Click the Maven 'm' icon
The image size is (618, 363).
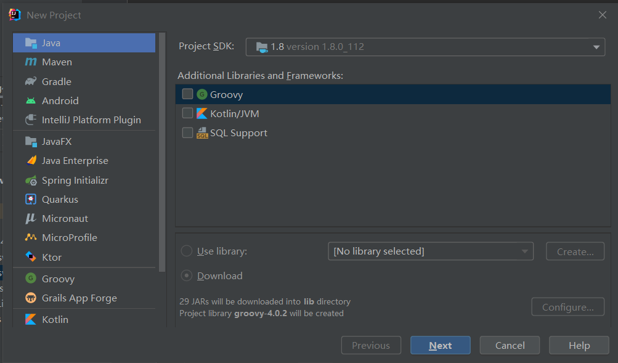tap(31, 62)
